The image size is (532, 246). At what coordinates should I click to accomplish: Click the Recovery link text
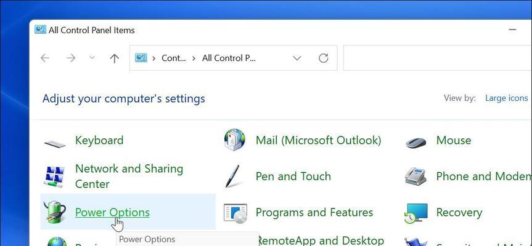459,212
